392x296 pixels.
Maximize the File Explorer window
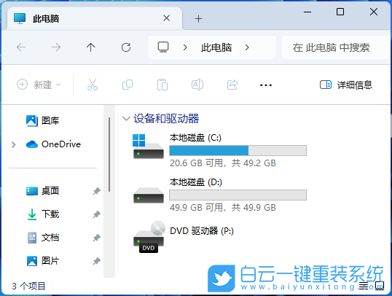(340, 12)
